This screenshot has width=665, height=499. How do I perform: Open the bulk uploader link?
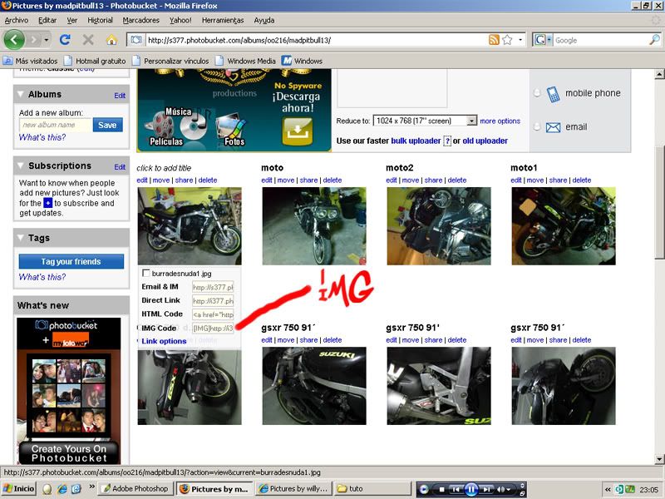point(416,141)
